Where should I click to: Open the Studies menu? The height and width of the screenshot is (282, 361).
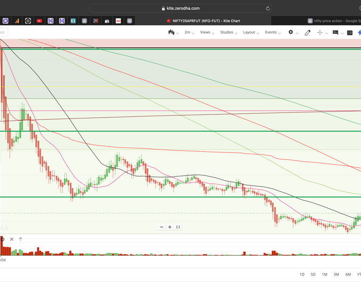228,32
